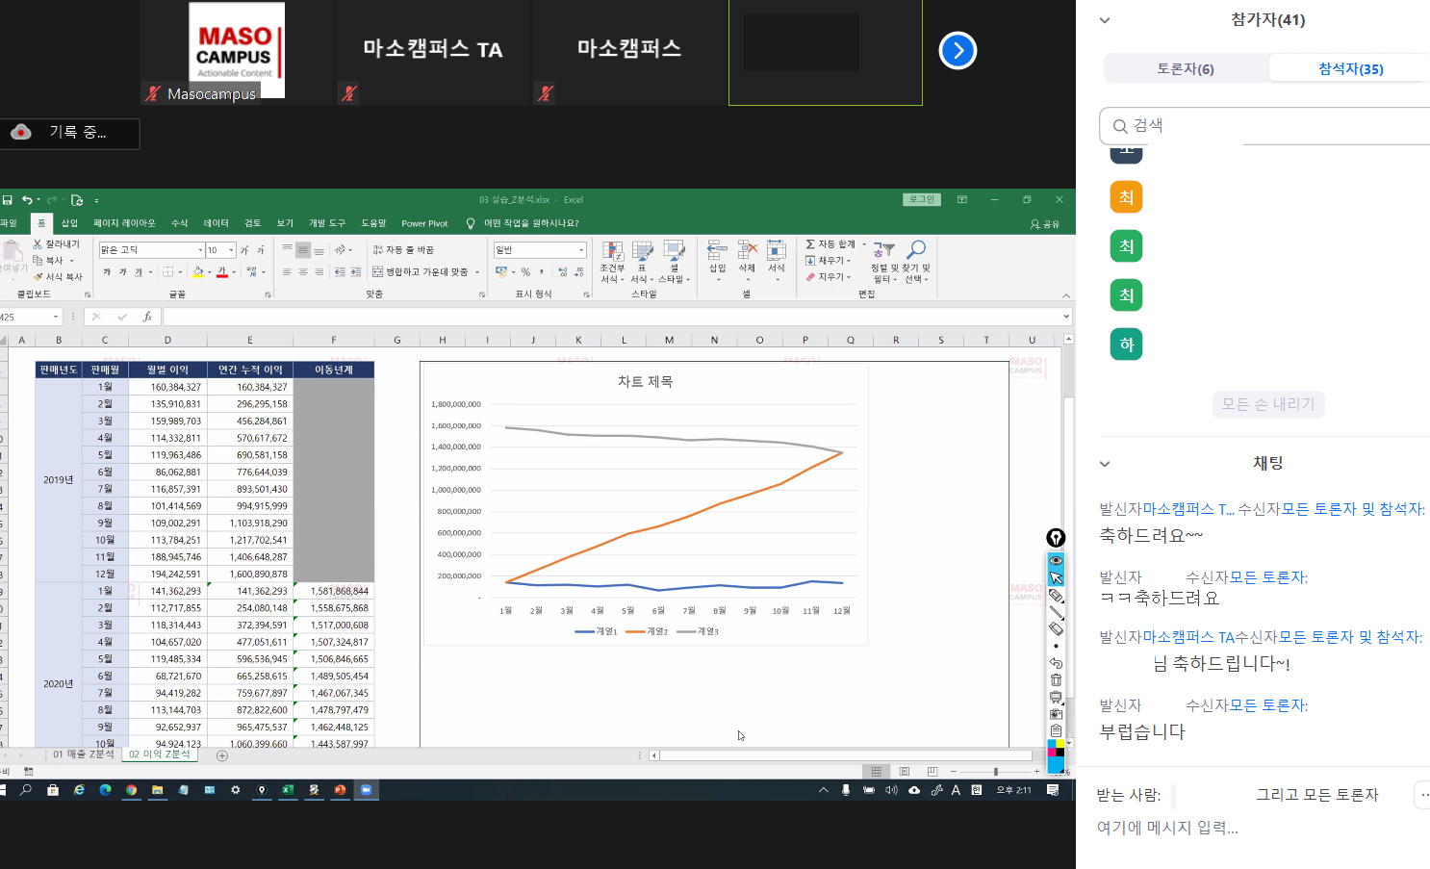The width and height of the screenshot is (1430, 869).
Task: Switch to Page Layout view in status bar
Action: point(904,772)
